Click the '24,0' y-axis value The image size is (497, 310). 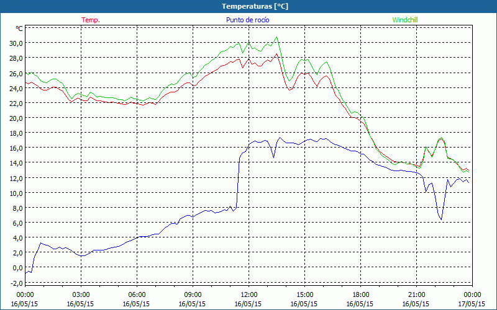(x=16, y=88)
